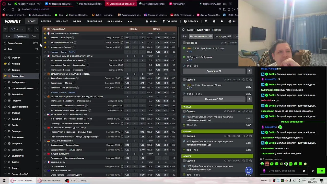327x184 pixels.
Task: Open the Промо tab
Action: click(217, 30)
